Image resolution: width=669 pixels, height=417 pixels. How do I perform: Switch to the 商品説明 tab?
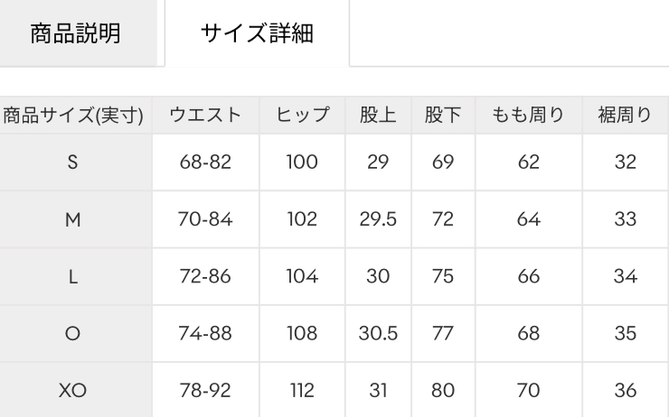click(x=77, y=33)
